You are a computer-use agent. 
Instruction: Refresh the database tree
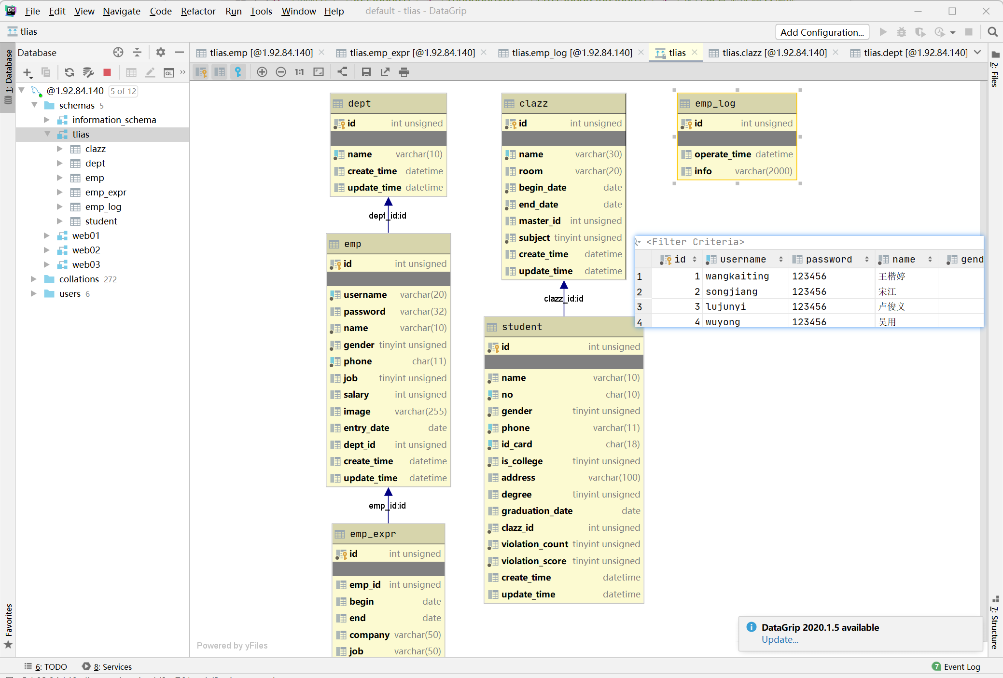[70, 72]
